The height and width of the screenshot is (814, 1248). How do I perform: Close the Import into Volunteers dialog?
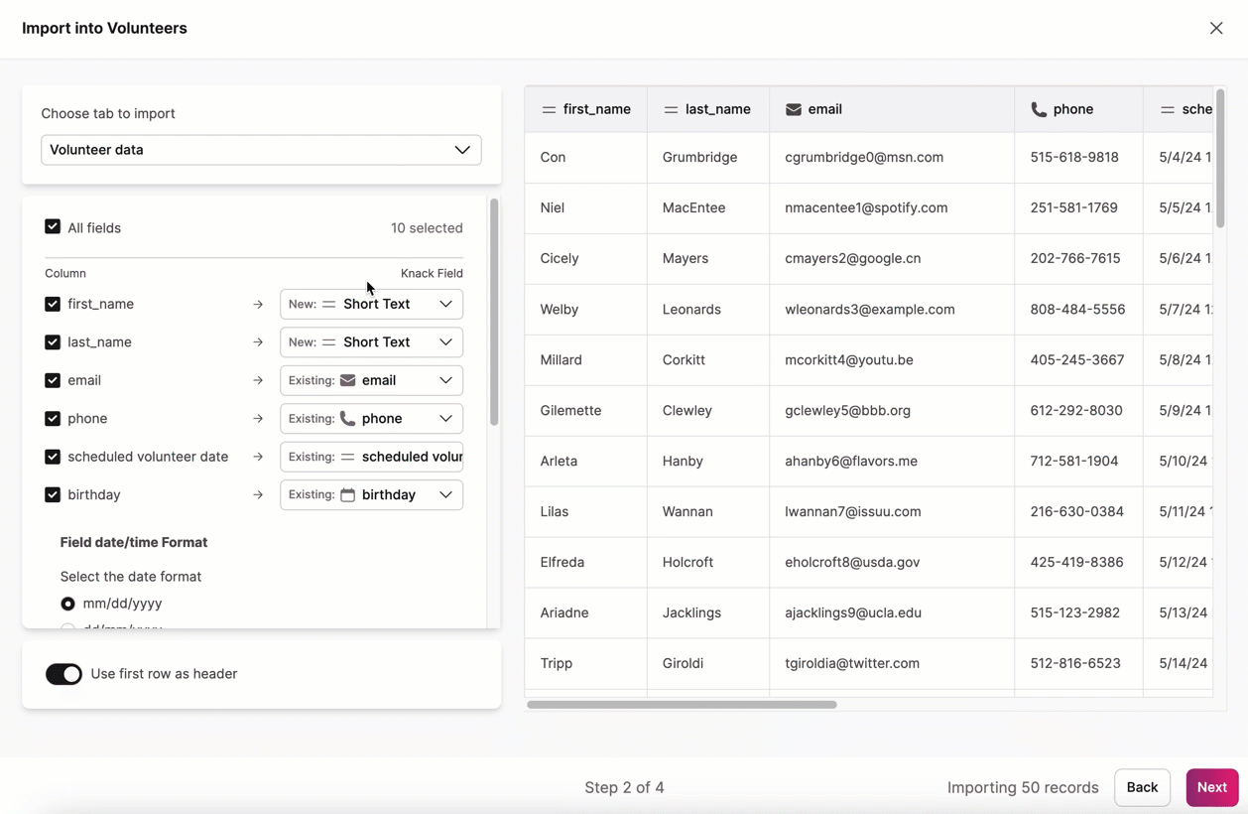pyautogui.click(x=1215, y=29)
